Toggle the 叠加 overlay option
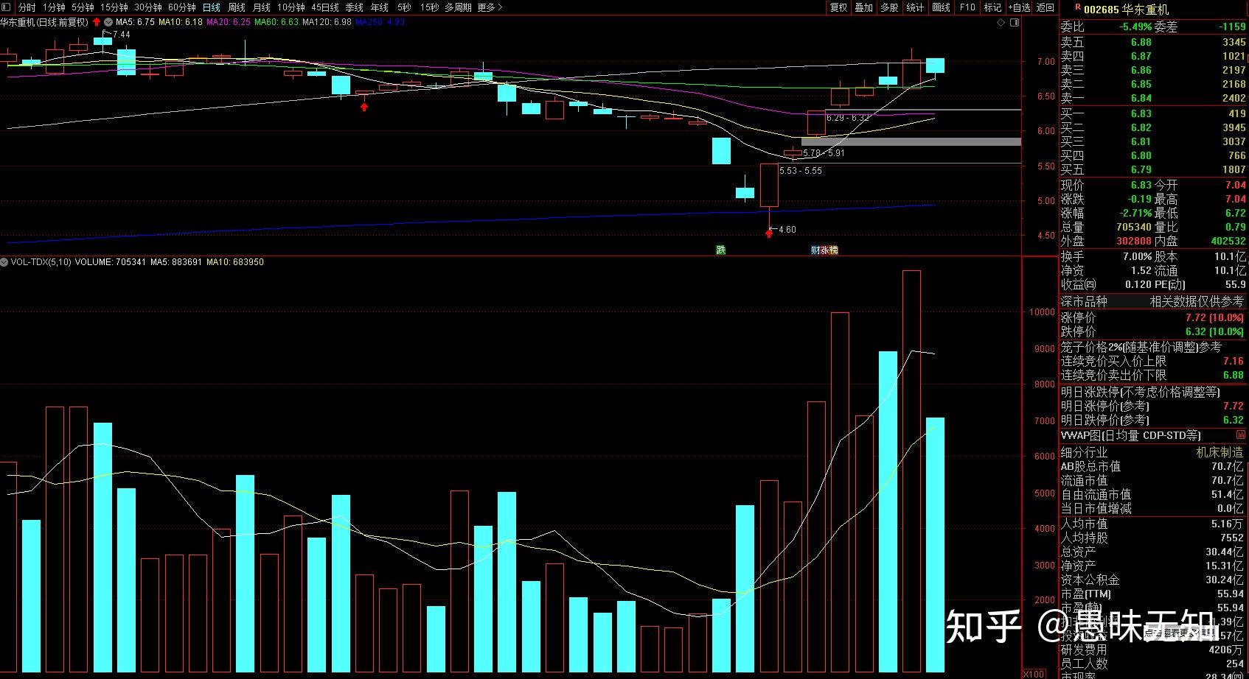Screen dimensions: 1249x679 click(x=863, y=7)
